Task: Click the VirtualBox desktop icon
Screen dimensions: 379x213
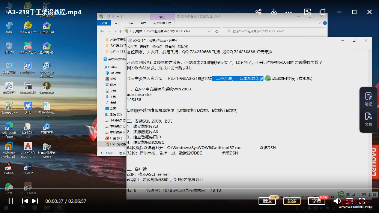Action: (x=47, y=10)
